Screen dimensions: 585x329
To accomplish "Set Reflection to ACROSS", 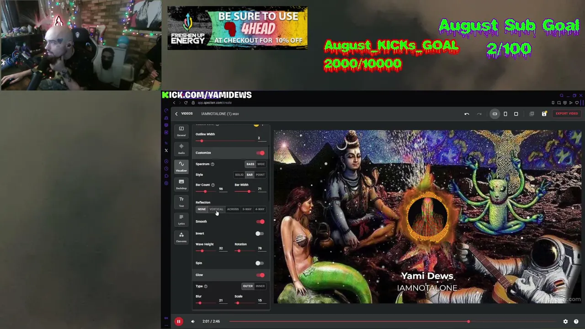I will (233, 209).
